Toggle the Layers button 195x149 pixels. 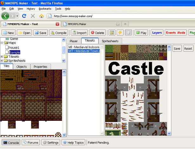click(x=157, y=33)
